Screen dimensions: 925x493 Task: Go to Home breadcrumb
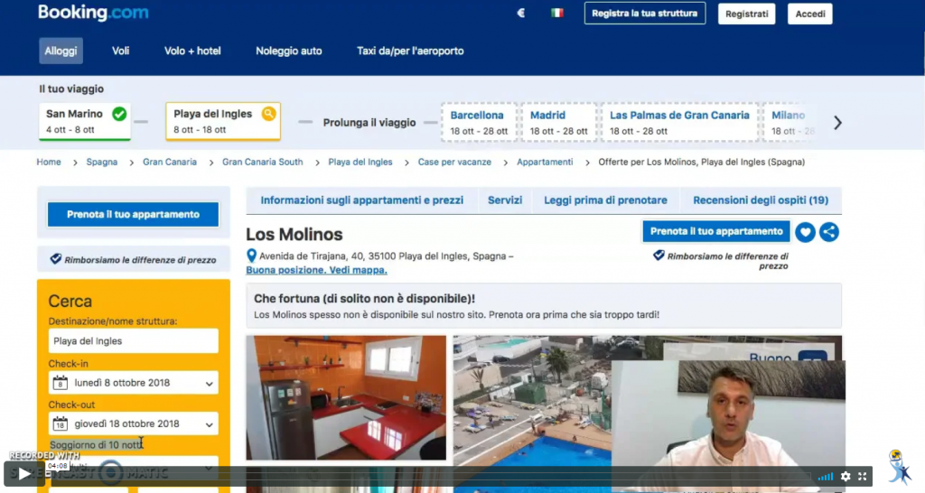[49, 162]
